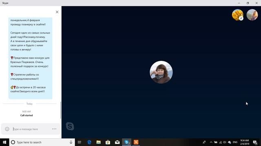The image size is (261, 146).
Task: Launch Microsoft Edge from the taskbar
Action: [x=89, y=142]
